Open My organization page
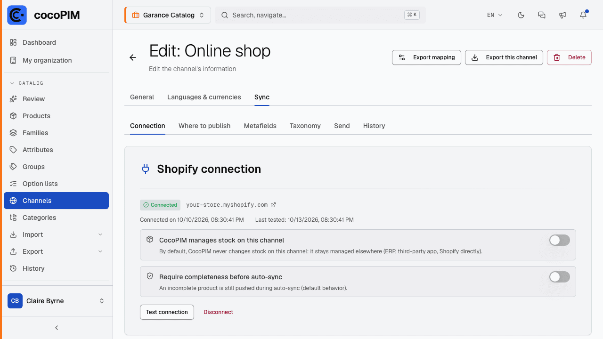 (x=56, y=60)
